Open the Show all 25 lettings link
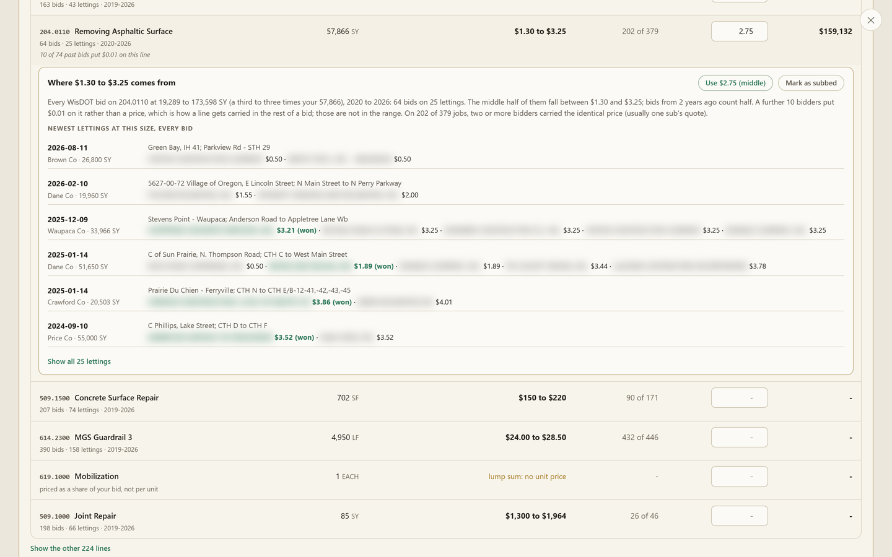The image size is (892, 557). tap(79, 361)
